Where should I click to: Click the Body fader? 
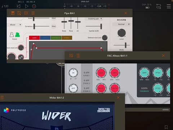click(64, 22)
